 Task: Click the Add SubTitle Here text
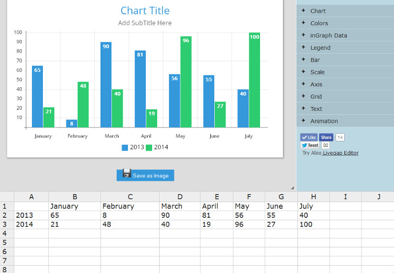(x=145, y=23)
